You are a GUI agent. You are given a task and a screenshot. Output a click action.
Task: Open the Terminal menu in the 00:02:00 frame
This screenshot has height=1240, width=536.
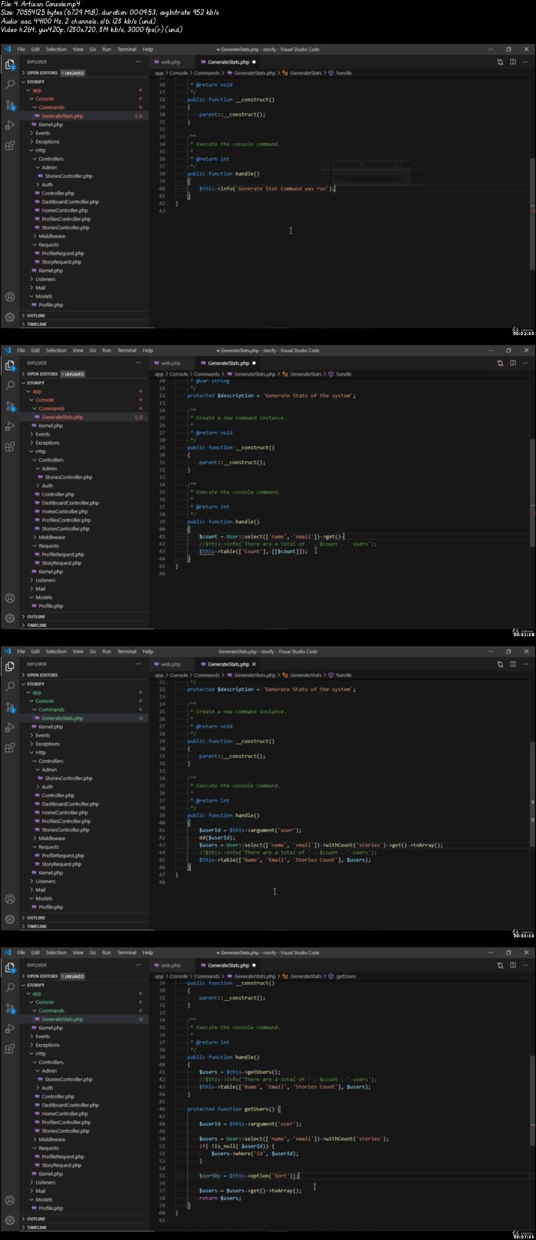pos(127,49)
